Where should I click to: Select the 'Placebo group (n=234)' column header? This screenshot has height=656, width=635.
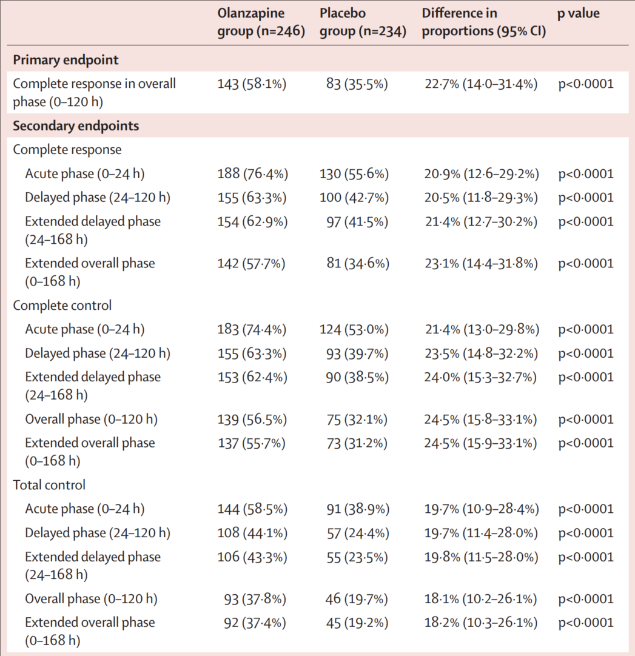tap(363, 22)
